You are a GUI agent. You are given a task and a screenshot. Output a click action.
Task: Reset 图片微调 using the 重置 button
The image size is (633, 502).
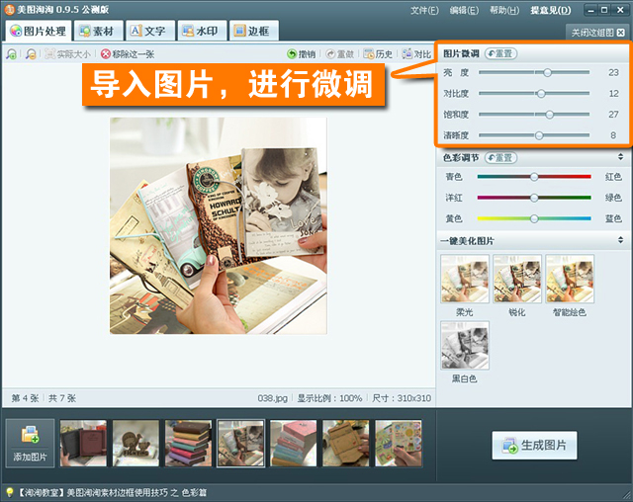coord(499,53)
